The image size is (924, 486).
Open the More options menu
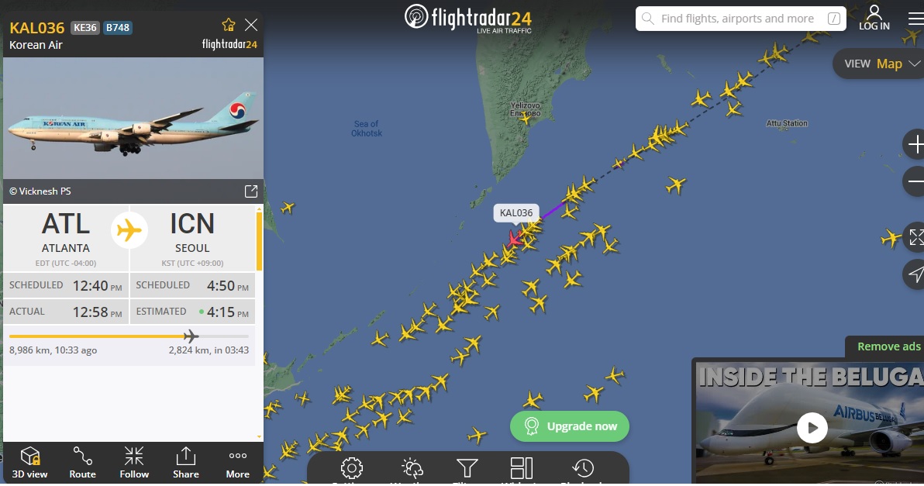pyautogui.click(x=237, y=463)
